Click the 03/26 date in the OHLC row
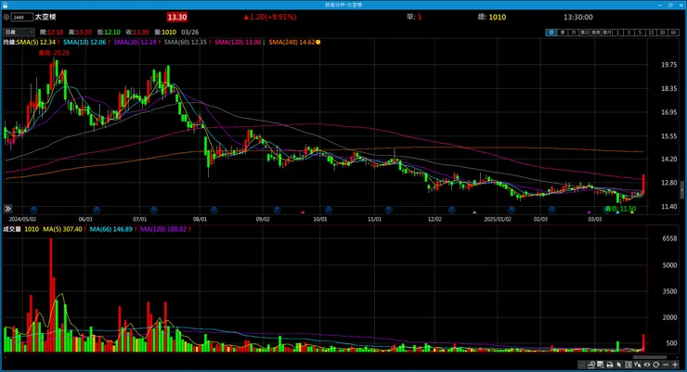 (189, 32)
